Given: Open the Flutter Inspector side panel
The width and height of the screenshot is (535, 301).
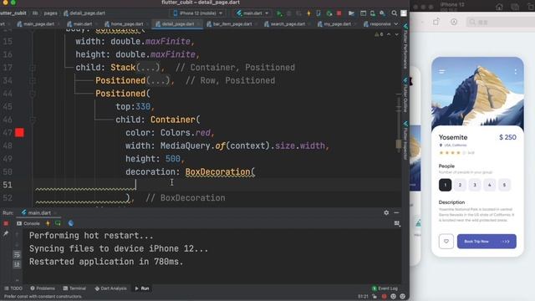Looking at the screenshot, I should pyautogui.click(x=405, y=140).
